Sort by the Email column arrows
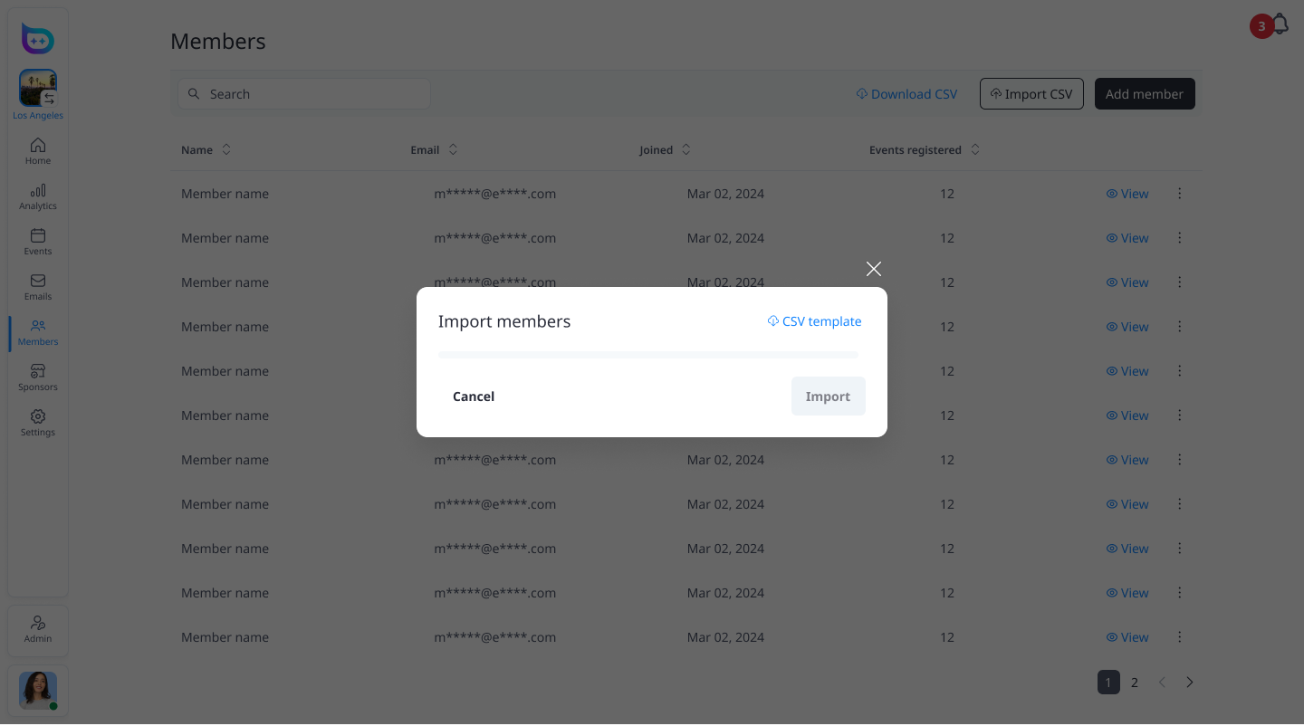Viewport: 1304px width, 726px height. click(x=453, y=149)
